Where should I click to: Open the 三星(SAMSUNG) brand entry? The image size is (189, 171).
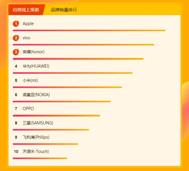[38, 123]
